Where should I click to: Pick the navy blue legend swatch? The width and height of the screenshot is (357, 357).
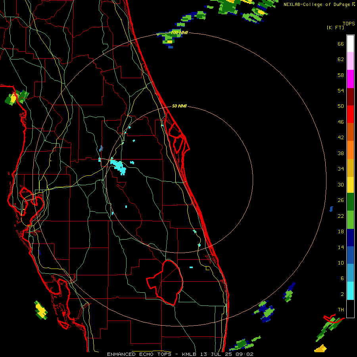(350, 238)
